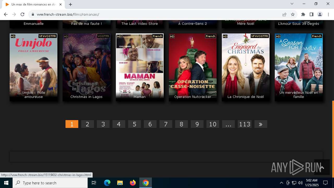
Task: Open L'Amour Sous 39 Degrés link
Action: tap(299, 23)
